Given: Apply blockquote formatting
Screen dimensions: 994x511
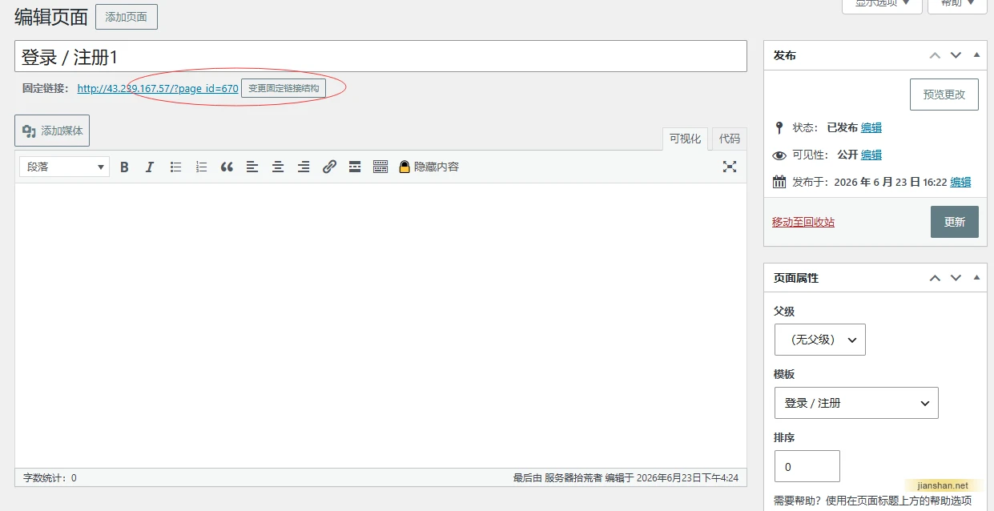Looking at the screenshot, I should coord(227,167).
